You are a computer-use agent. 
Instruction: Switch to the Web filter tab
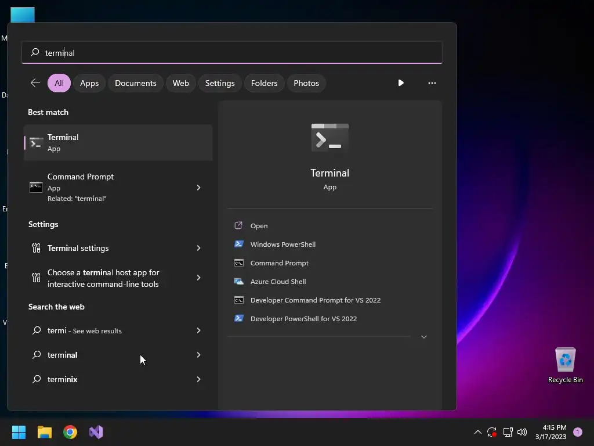coord(181,83)
